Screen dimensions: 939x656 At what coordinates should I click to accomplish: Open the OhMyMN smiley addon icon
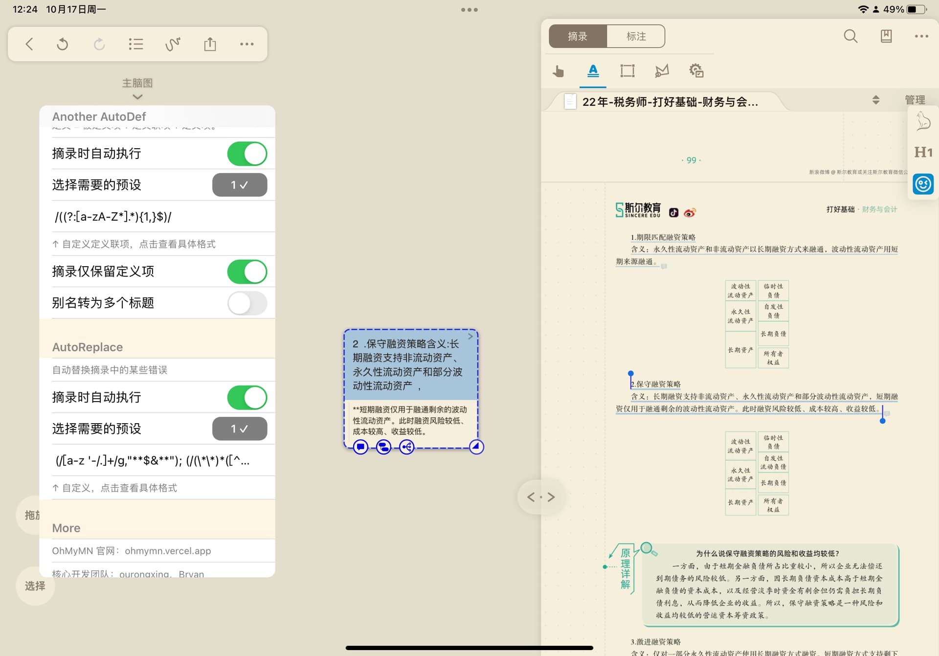click(x=923, y=184)
